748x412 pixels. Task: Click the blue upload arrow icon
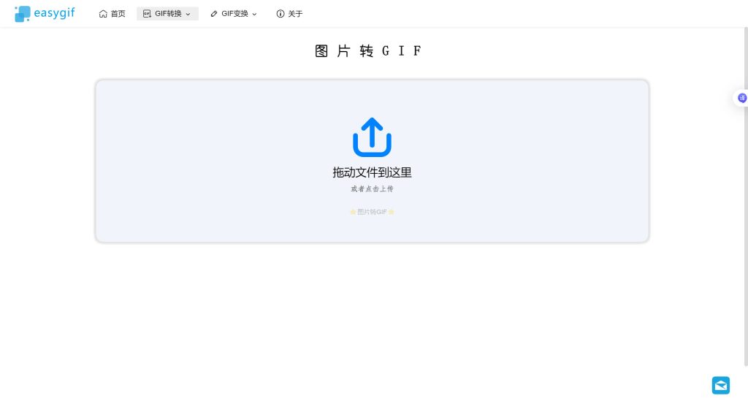(372, 137)
